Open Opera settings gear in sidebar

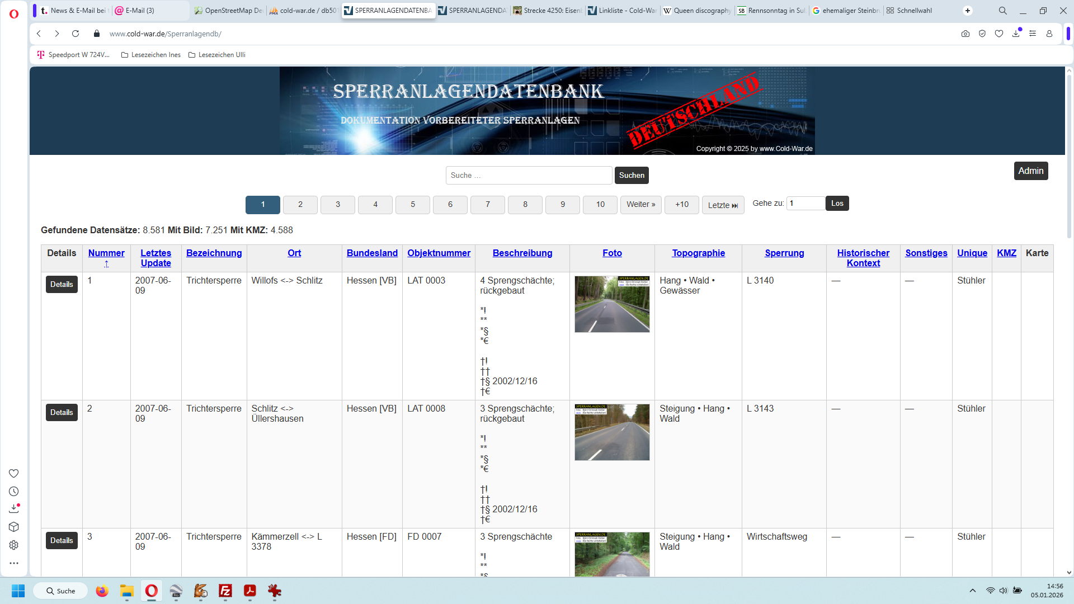[x=14, y=545]
